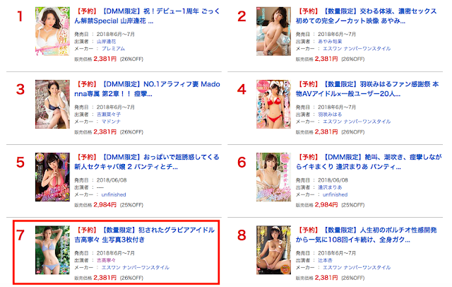Open the マドンナ maker link

(111, 122)
